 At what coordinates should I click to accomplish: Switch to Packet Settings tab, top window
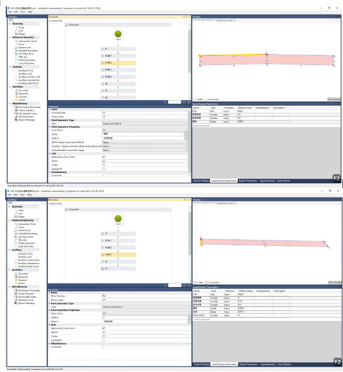(201, 181)
